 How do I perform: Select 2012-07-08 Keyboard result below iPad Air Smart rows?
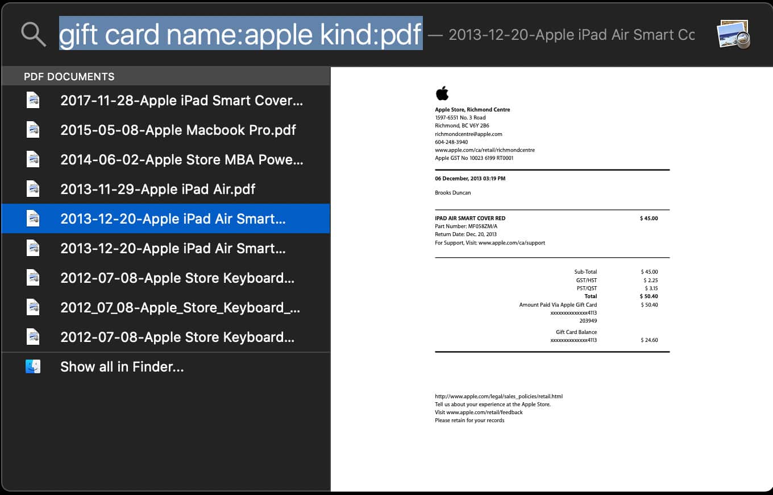point(165,278)
